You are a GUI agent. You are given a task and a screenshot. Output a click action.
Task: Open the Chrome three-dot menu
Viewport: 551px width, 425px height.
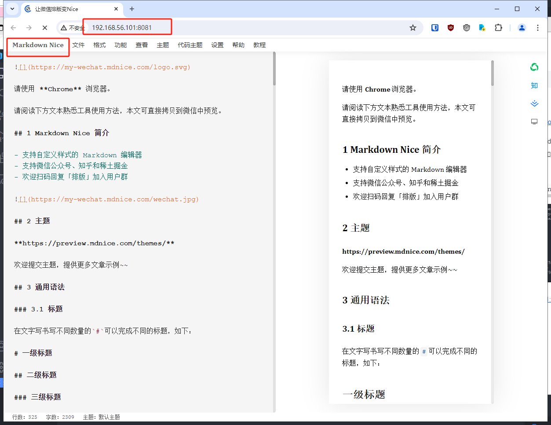pyautogui.click(x=538, y=28)
